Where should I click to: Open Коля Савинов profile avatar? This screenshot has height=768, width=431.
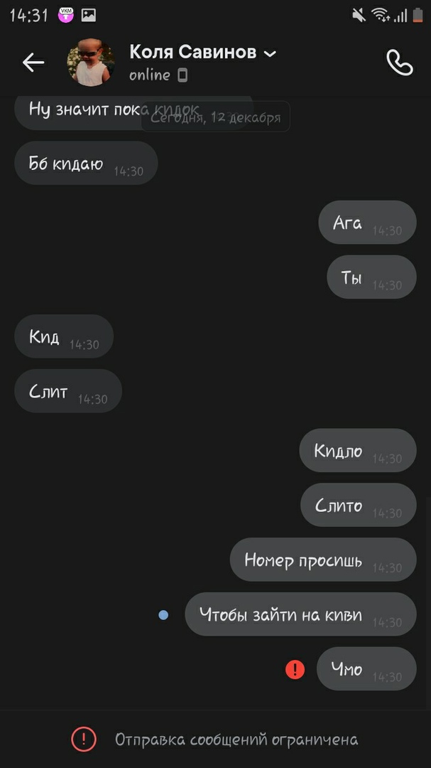click(91, 62)
